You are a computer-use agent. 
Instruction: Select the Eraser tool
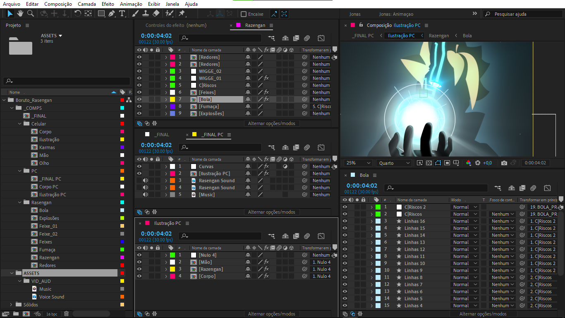point(156,14)
